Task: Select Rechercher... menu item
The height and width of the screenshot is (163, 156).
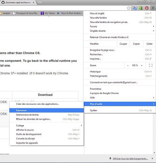Action: [120, 55]
